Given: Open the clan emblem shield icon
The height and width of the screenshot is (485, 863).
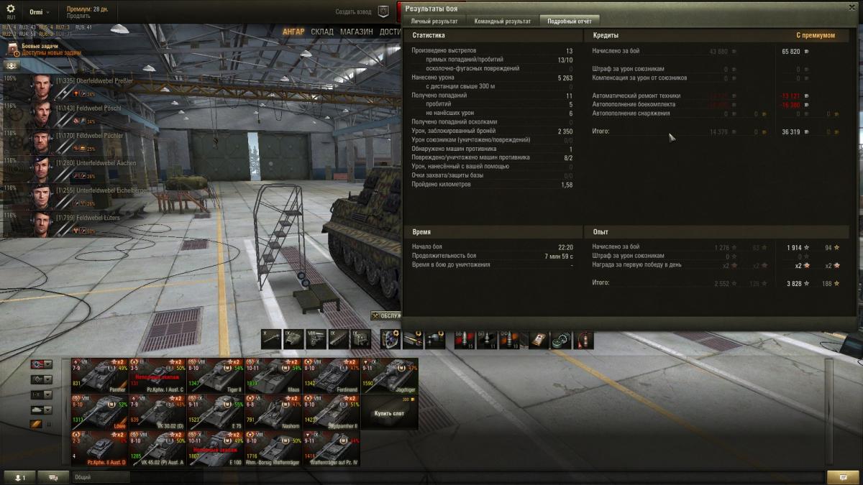Looking at the screenshot, I should 383,11.
